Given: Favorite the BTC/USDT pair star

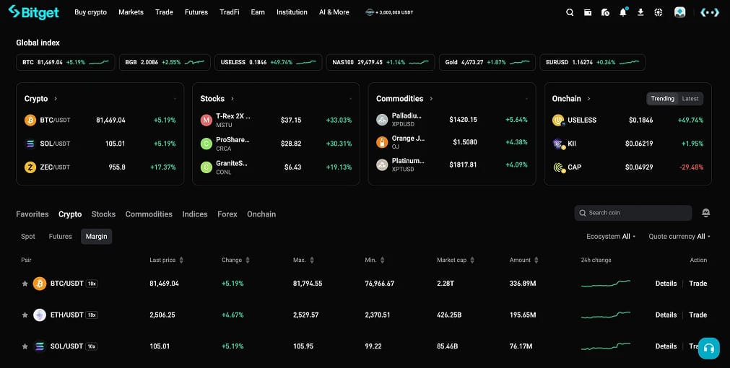Looking at the screenshot, I should (x=25, y=284).
